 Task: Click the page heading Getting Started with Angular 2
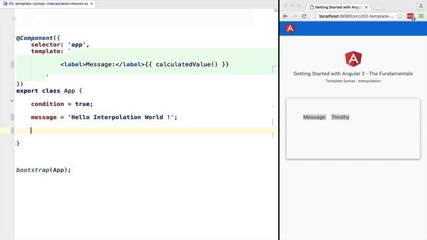(353, 74)
